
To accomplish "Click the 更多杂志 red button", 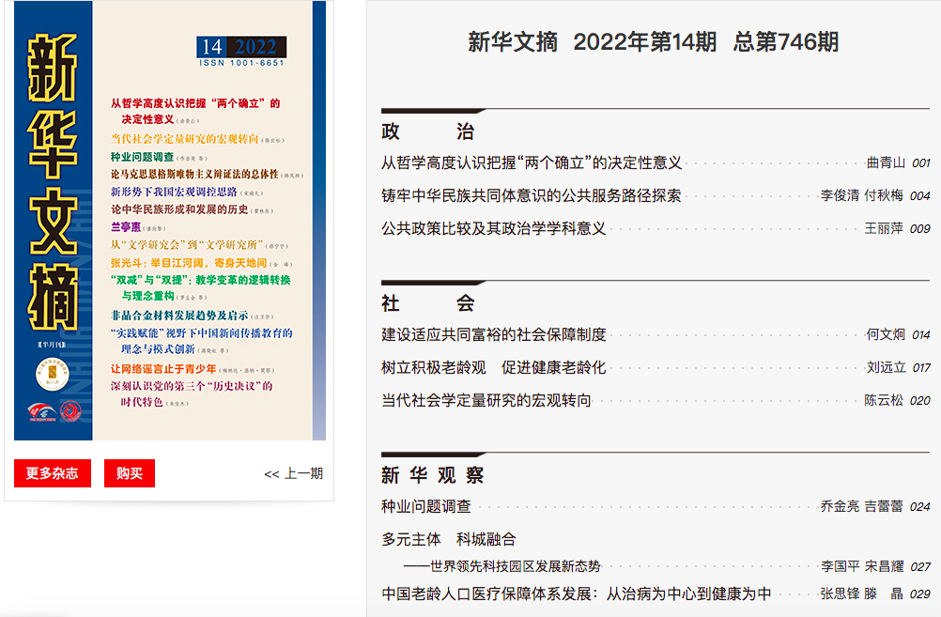I will (x=53, y=473).
